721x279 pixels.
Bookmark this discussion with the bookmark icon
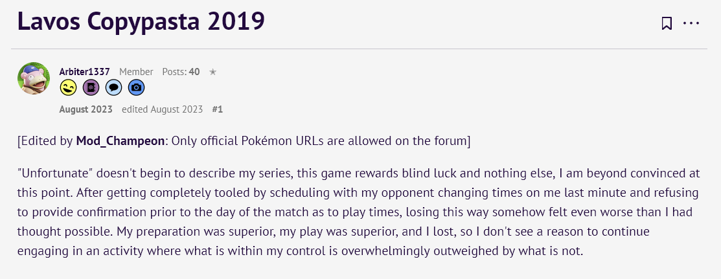tap(667, 23)
